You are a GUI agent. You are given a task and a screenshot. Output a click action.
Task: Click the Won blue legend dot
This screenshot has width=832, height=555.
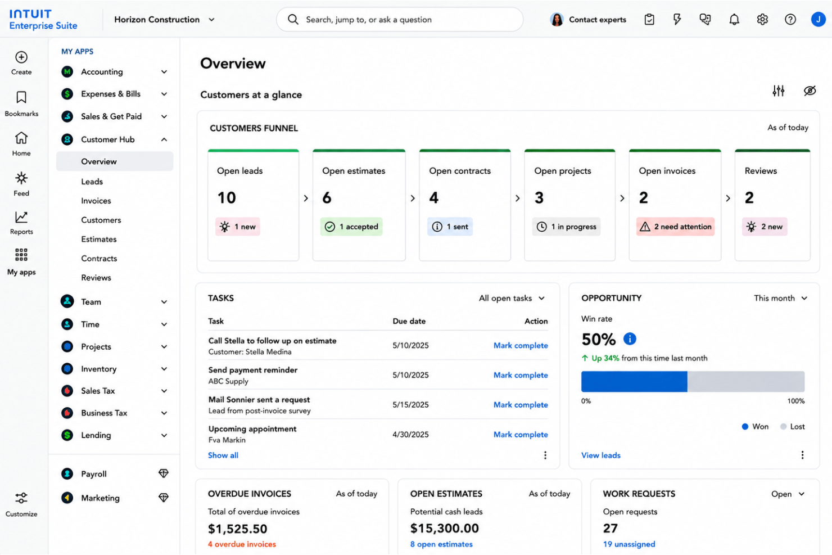tap(745, 427)
